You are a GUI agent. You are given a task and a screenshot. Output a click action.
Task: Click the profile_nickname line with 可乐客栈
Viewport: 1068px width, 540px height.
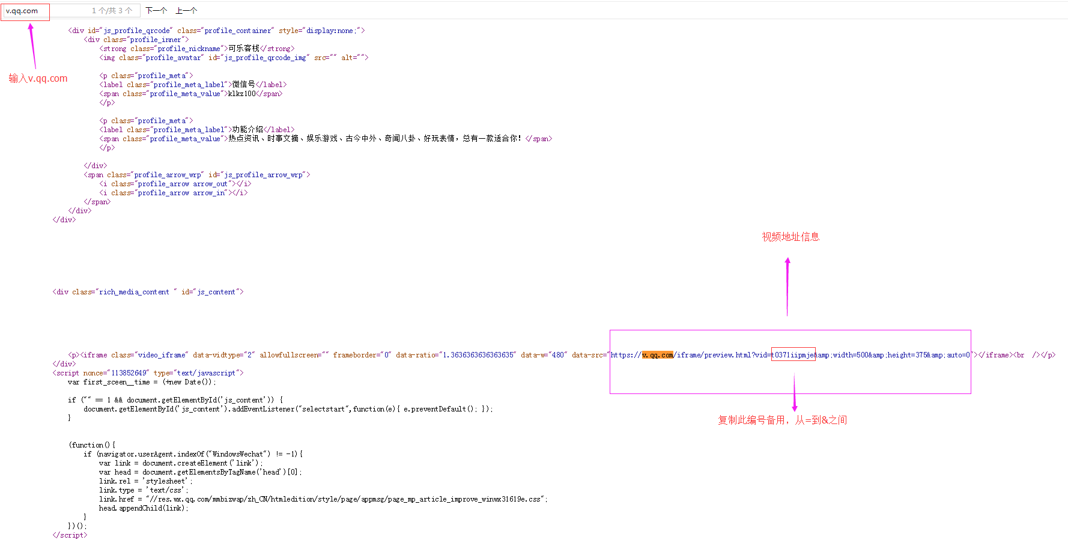(x=197, y=49)
